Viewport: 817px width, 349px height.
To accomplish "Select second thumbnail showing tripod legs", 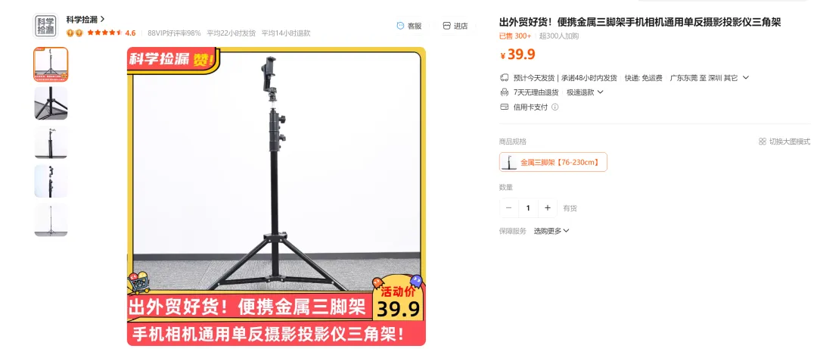I will point(51,103).
